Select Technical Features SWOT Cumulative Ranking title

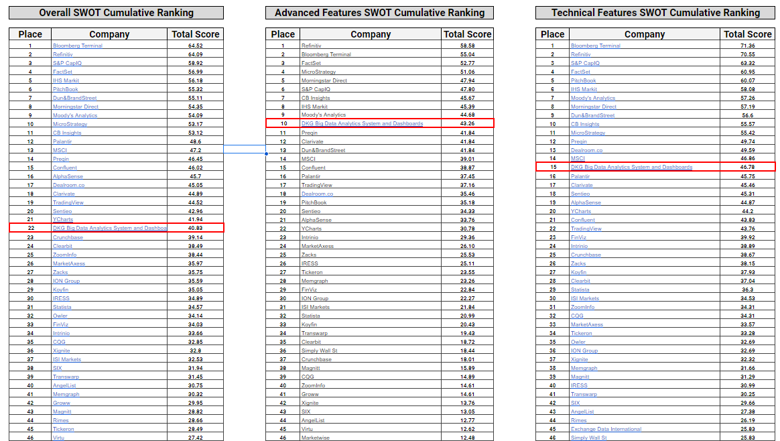655,13
